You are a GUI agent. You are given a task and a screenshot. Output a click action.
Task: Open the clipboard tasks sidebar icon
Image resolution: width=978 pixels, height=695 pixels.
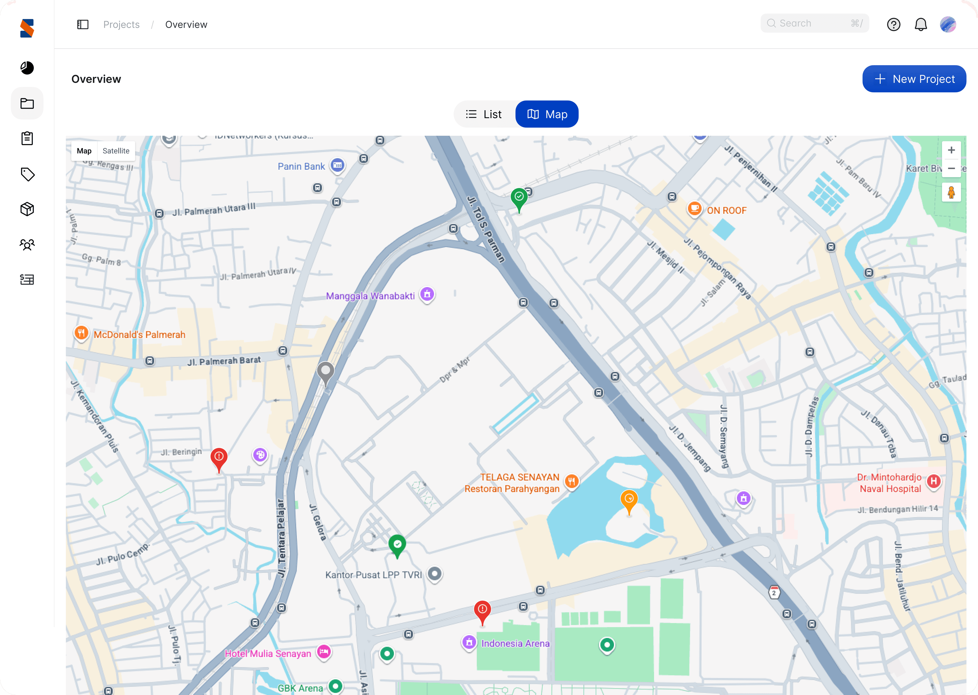coord(27,138)
